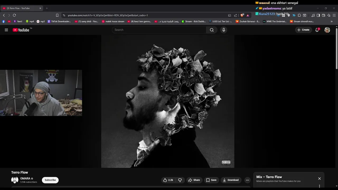The height and width of the screenshot is (190, 338).
Task: Open the Create button menu
Action: [303, 30]
